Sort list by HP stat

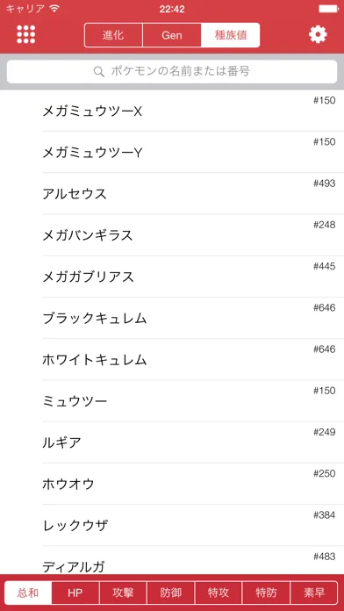pos(75,593)
